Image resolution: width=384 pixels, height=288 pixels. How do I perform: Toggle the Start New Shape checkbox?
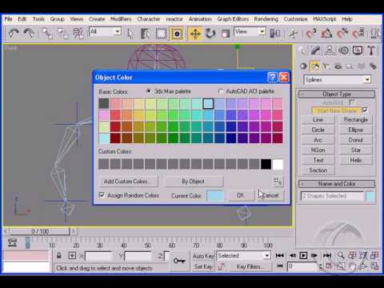click(366, 110)
